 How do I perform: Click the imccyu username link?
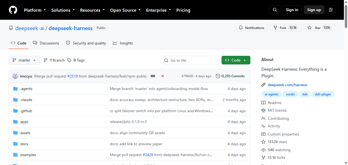coord(26,76)
